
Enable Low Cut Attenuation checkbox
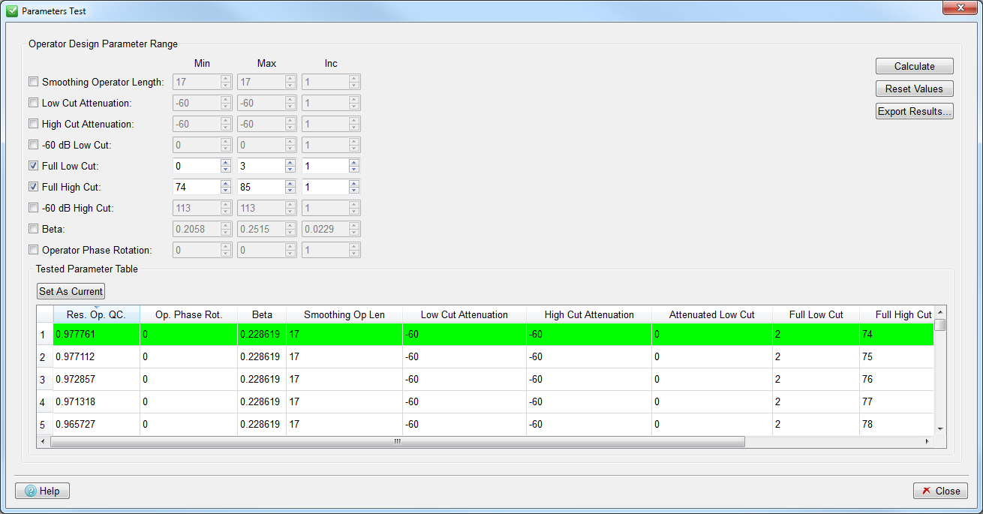(x=33, y=103)
